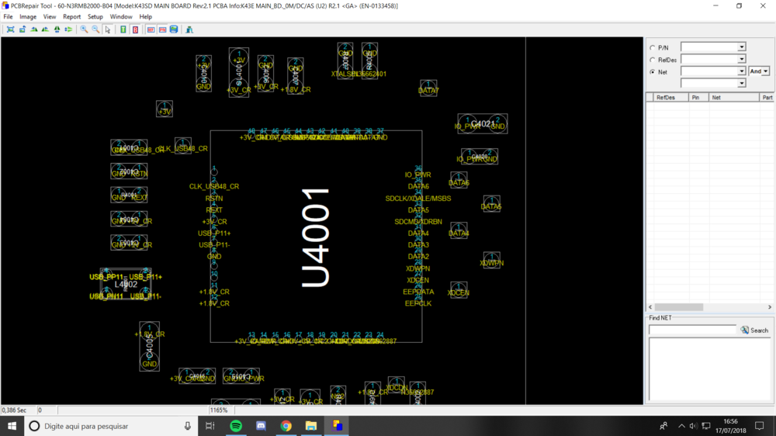Click the Net column header
The height and width of the screenshot is (436, 776).
click(x=716, y=98)
